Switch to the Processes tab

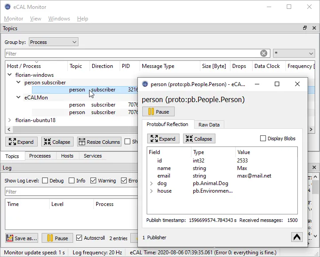pyautogui.click(x=40, y=156)
